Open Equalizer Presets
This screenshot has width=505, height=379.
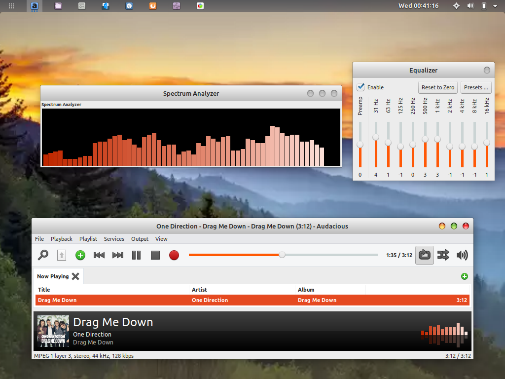(x=476, y=87)
